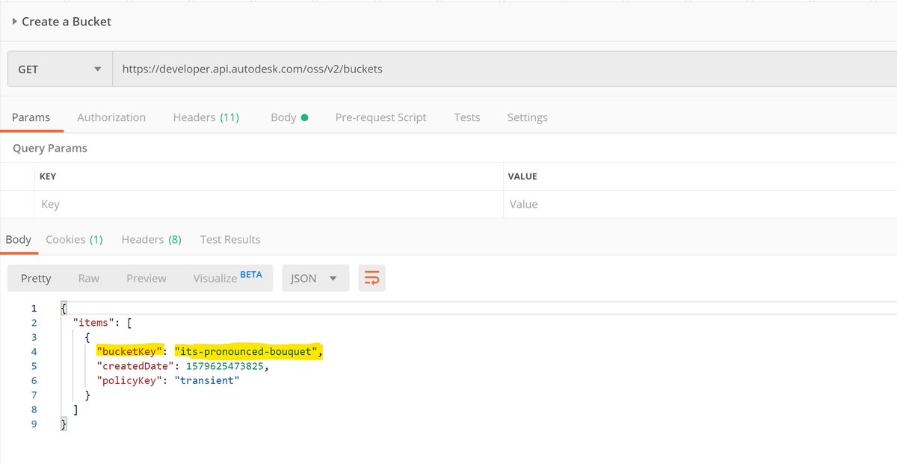The image size is (897, 464).
Task: Click the "items" JSON key
Action: (x=95, y=323)
